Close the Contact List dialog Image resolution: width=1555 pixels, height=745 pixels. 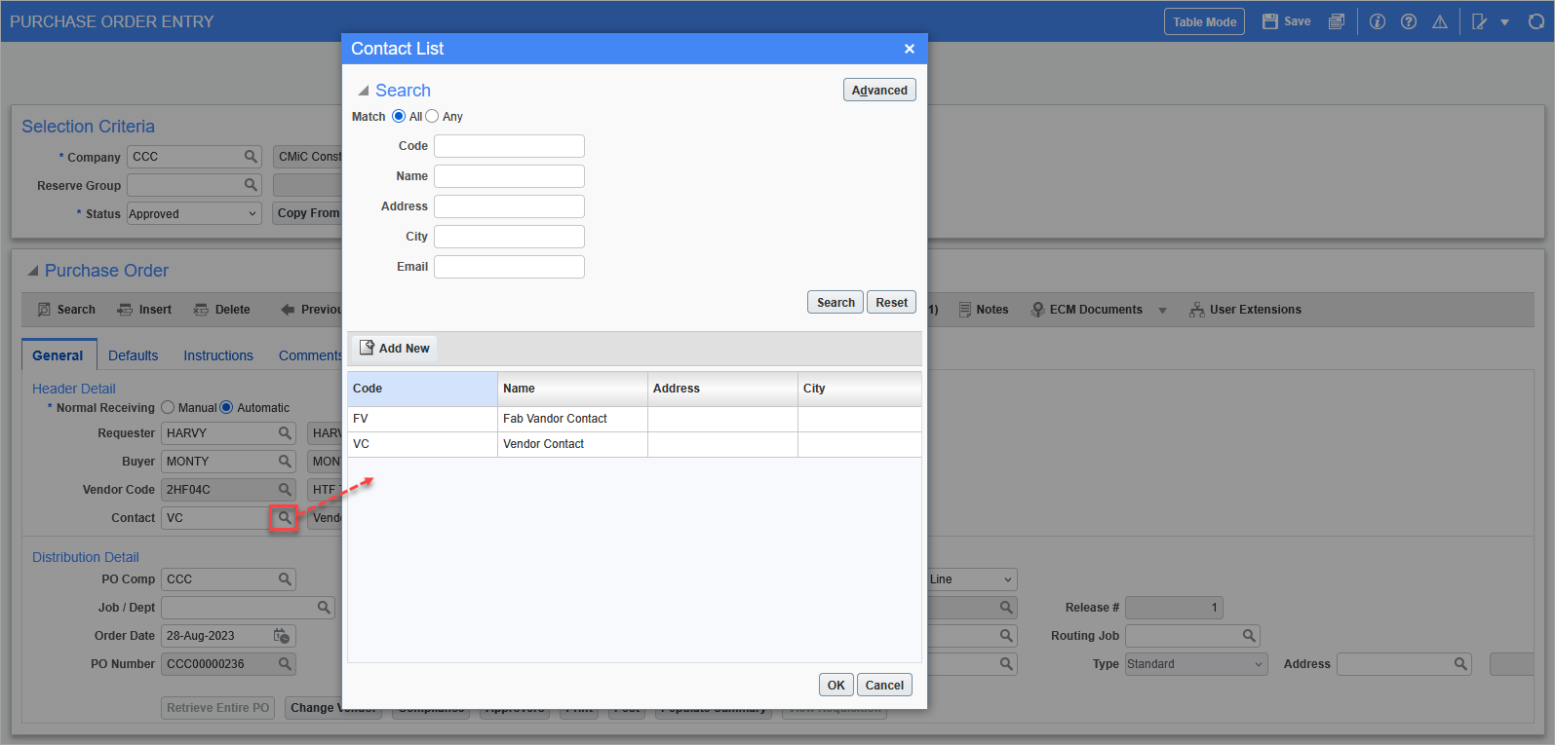point(909,49)
